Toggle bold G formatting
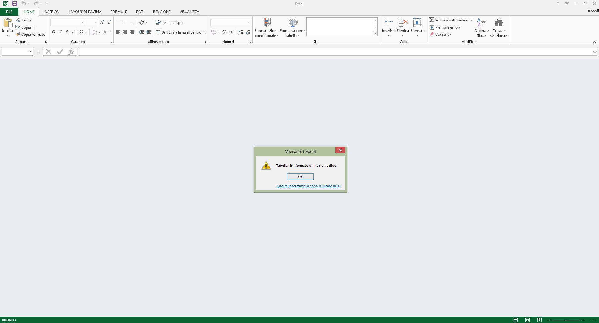 [x=53, y=32]
